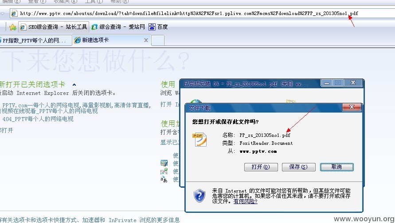Viewport: 395px width, 223px height.
Task: Open the 工具(T) menu
Action: (x=94, y=1)
